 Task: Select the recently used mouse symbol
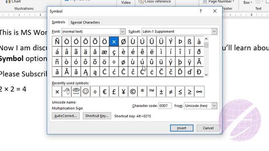click(x=66, y=91)
